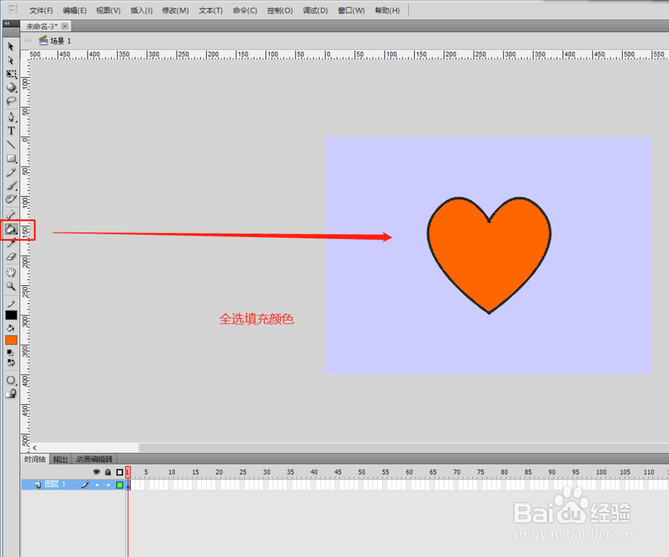This screenshot has width=669, height=557.
Task: Close the 未命名-3 document tab
Action: click(x=64, y=26)
